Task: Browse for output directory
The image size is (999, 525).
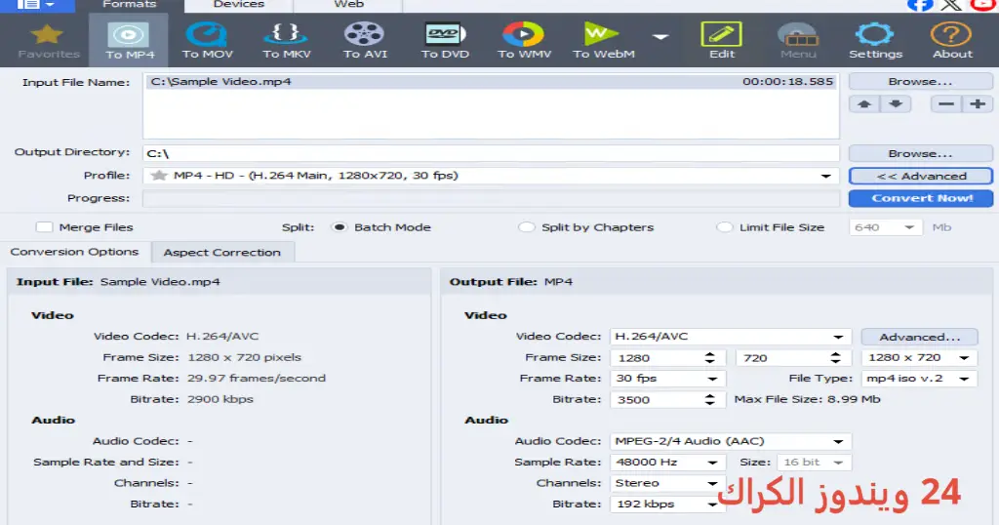Action: point(920,153)
